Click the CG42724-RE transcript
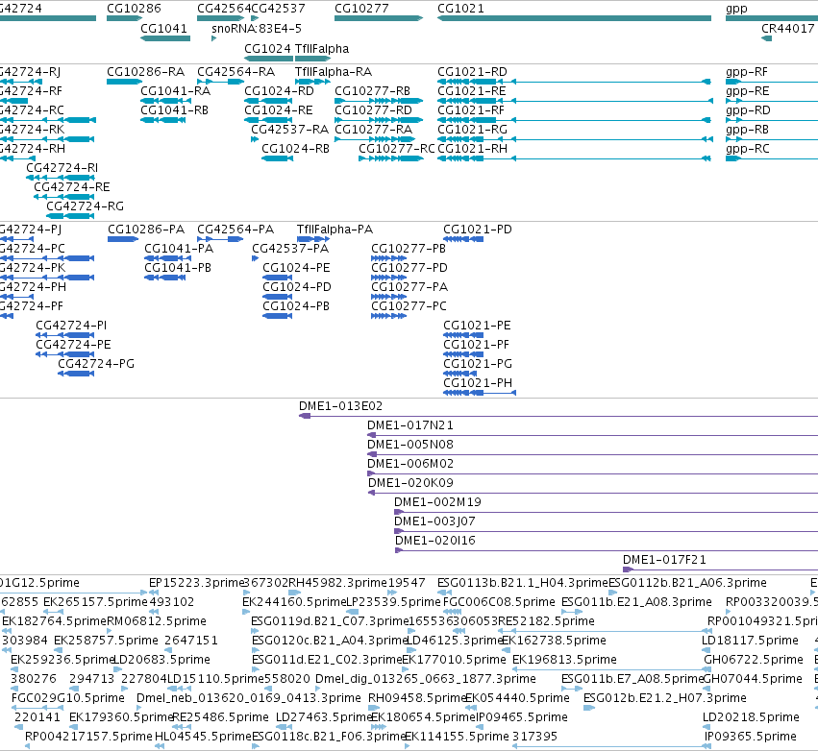This screenshot has width=818, height=751. pos(64,197)
